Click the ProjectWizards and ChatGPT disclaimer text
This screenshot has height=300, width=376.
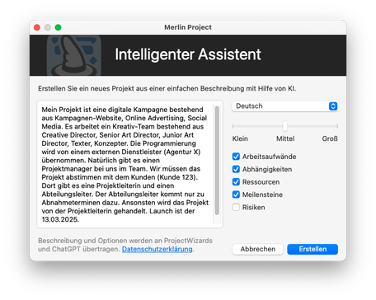pyautogui.click(x=125, y=245)
